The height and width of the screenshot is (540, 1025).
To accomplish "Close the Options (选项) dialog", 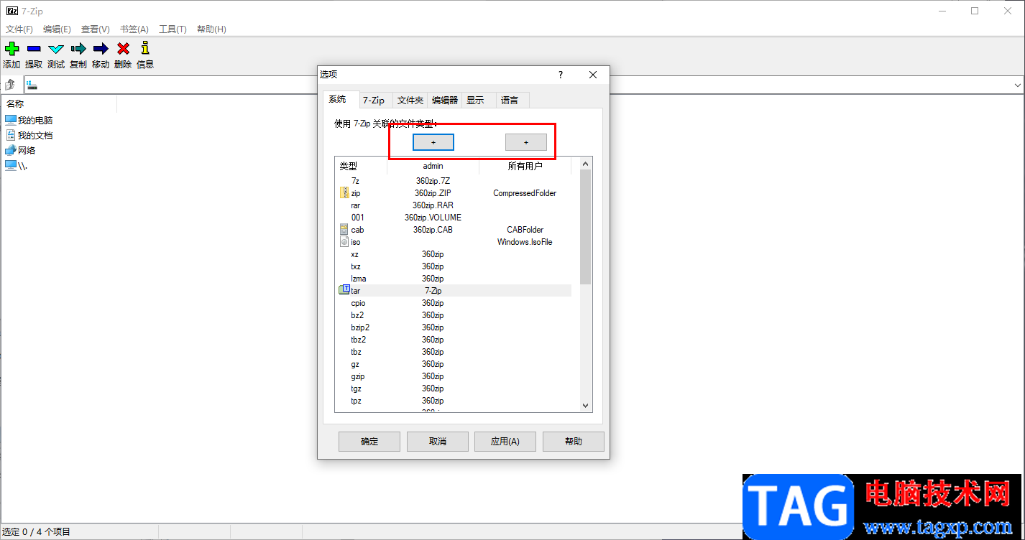I will [x=593, y=75].
